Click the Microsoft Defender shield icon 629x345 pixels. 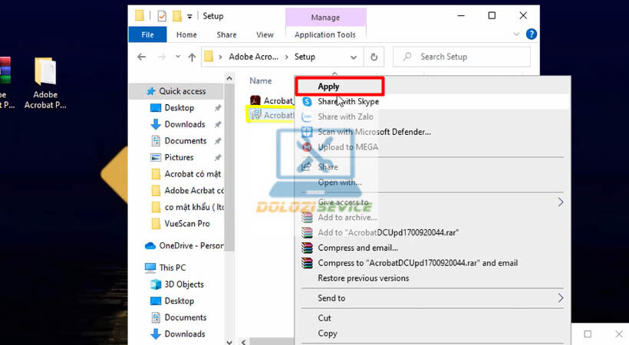tap(307, 132)
